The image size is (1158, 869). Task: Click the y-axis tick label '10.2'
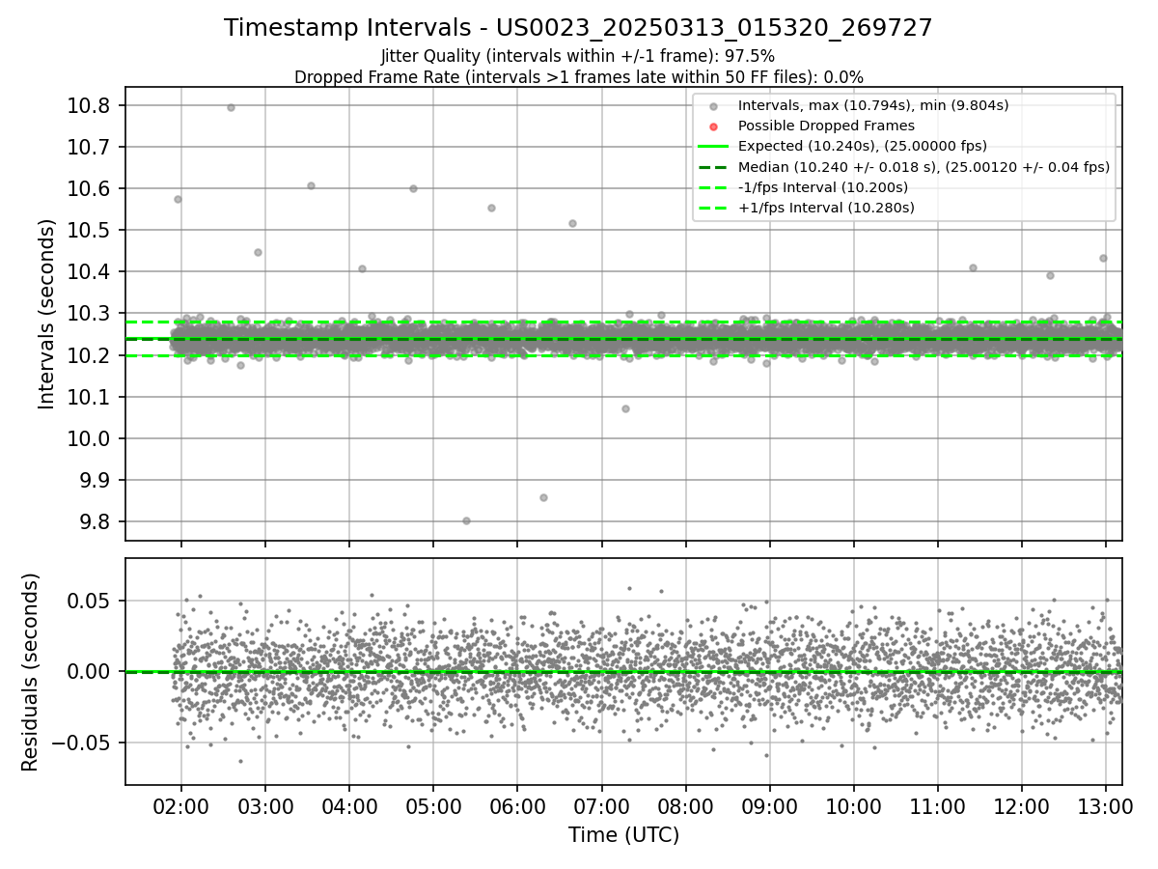pyautogui.click(x=89, y=355)
